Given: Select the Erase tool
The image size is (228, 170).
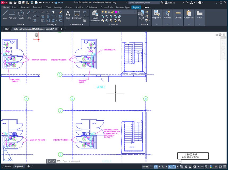Looking at the screenshot, I should (60, 12).
